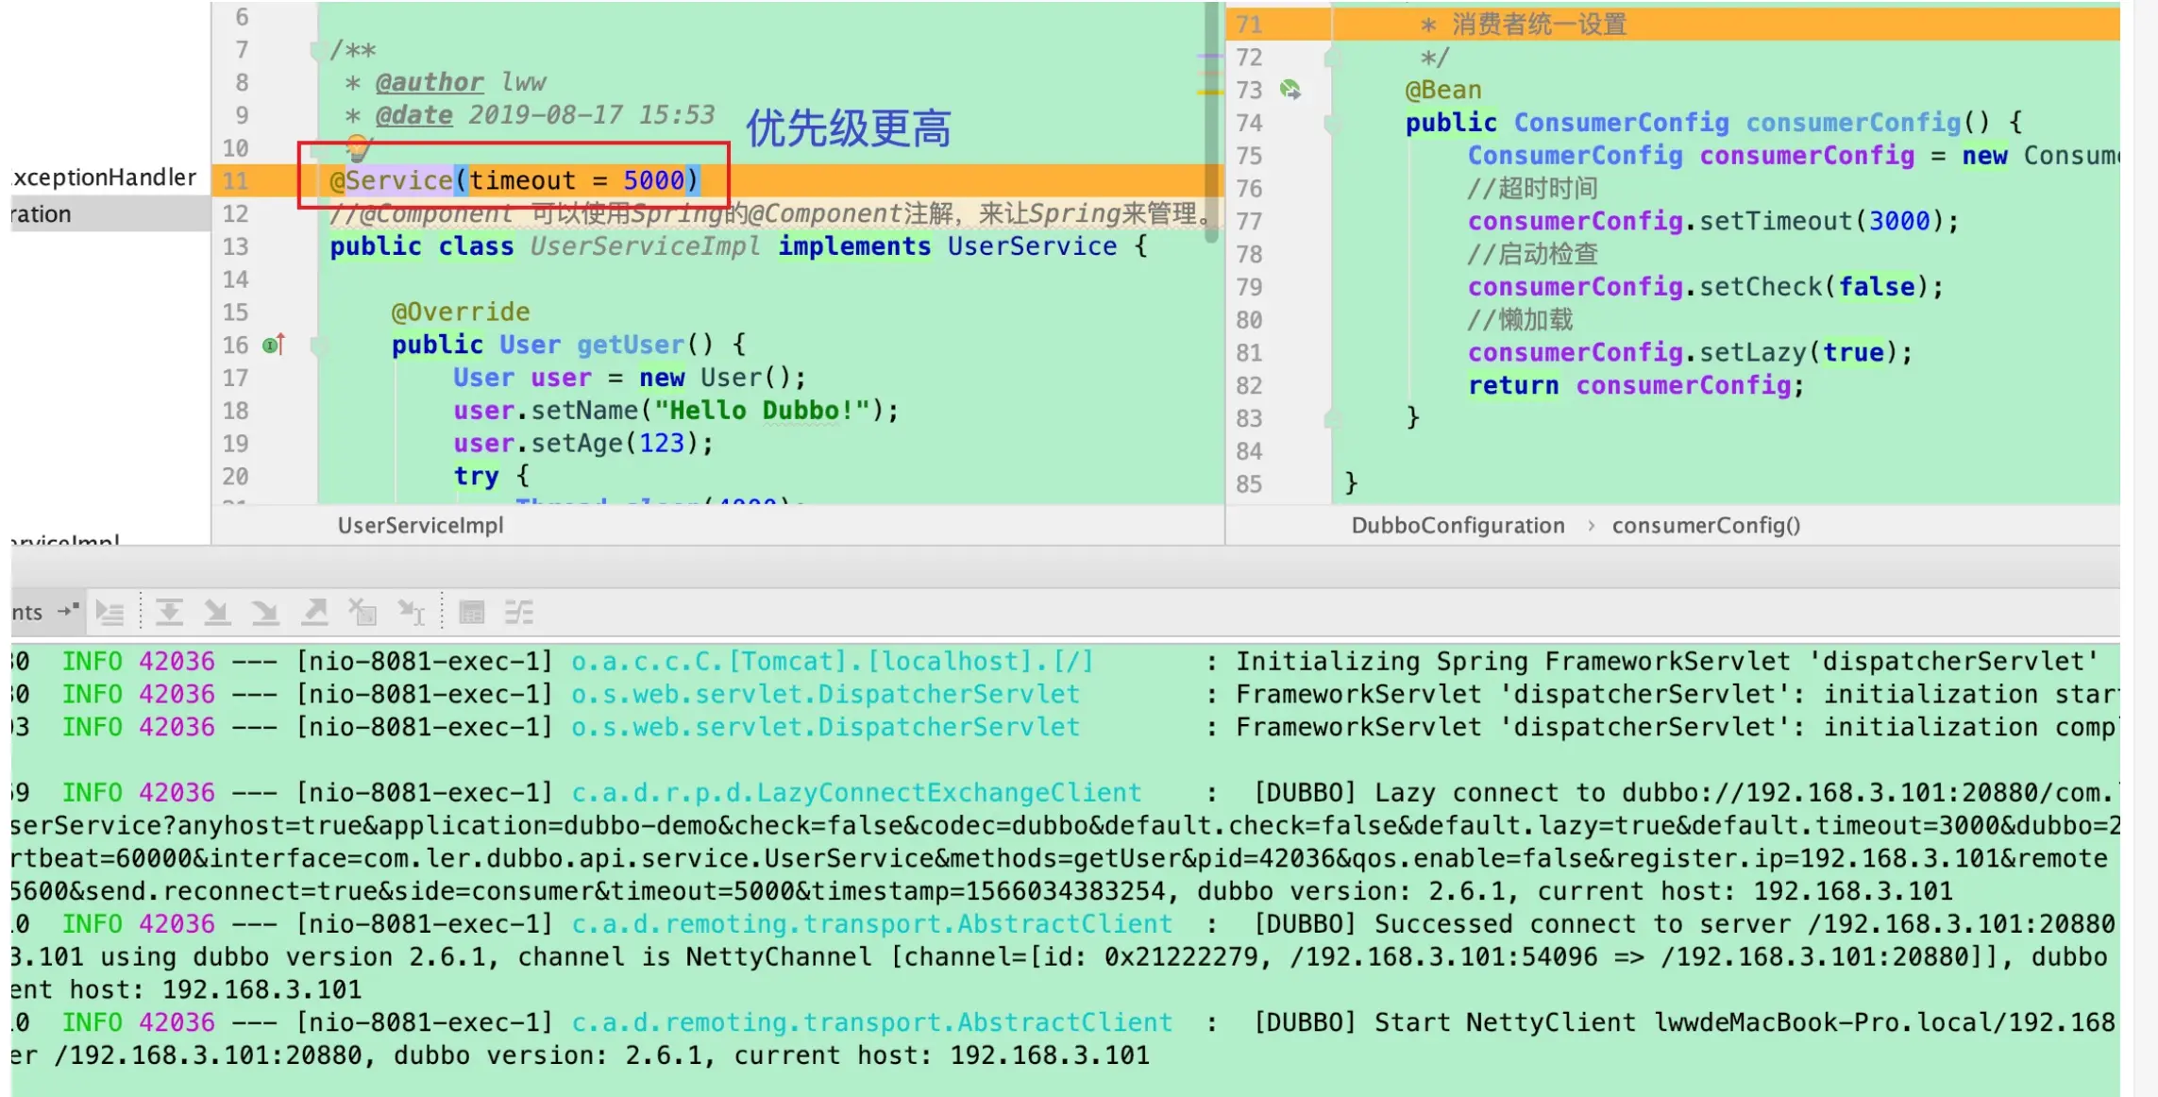Click the Force Step Into icon
This screenshot has height=1097, width=2158.
click(x=265, y=614)
